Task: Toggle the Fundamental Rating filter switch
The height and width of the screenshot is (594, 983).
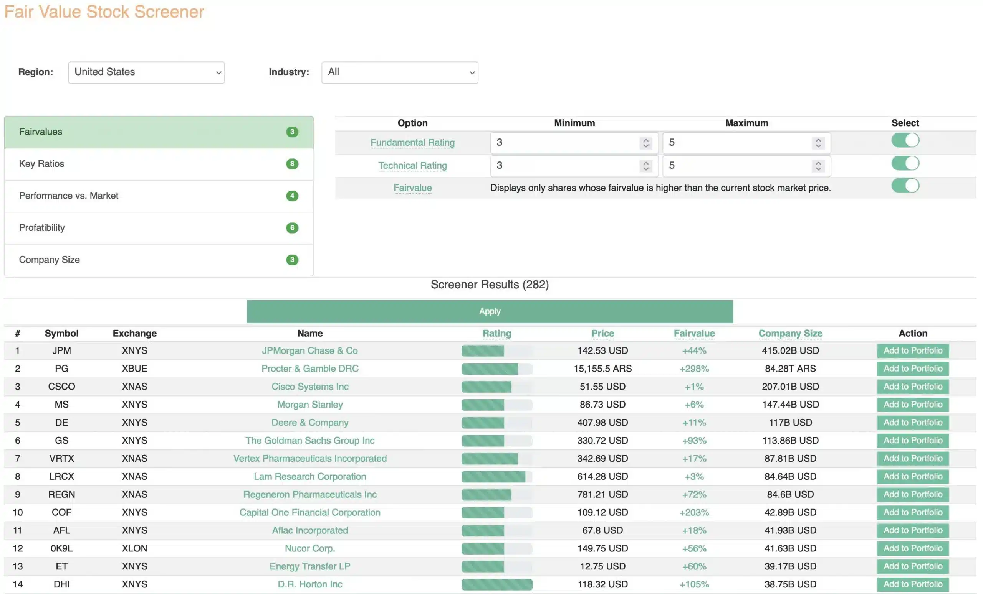Action: click(x=905, y=140)
